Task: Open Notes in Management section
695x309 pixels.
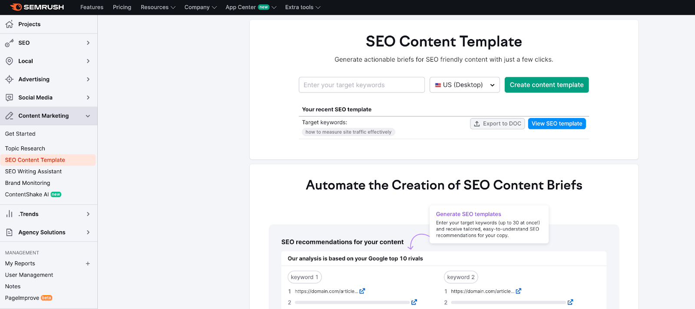Action: point(13,286)
